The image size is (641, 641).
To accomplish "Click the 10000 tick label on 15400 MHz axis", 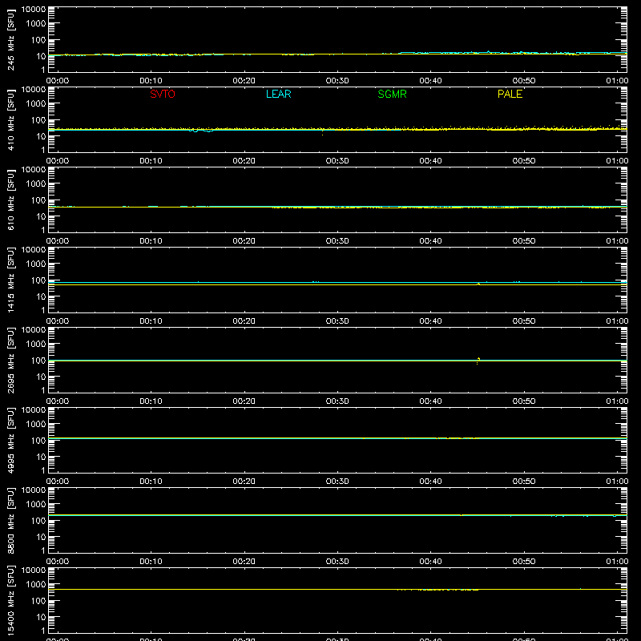I will [x=34, y=570].
